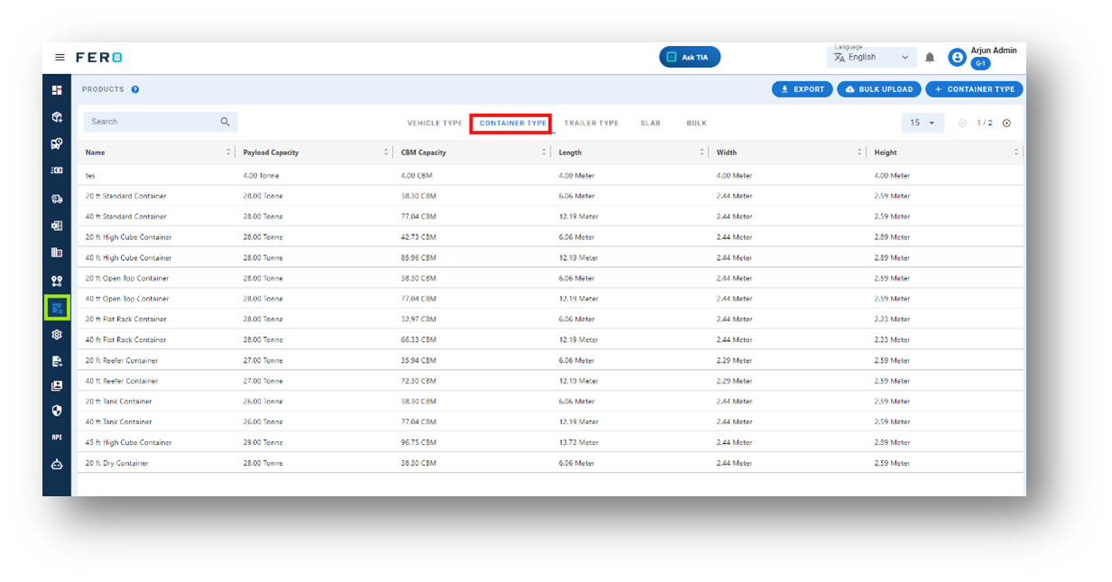Select the '20 ft Reefer Container' row
Screen dimensions: 1112x582
click(551, 360)
